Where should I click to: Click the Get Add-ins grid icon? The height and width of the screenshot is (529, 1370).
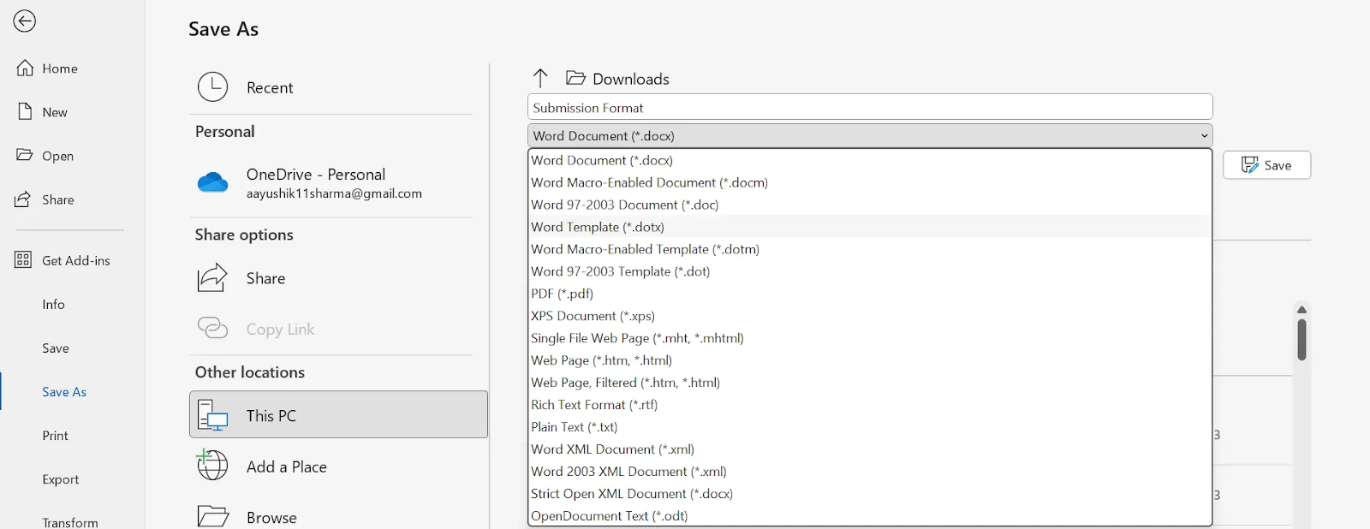[x=23, y=259]
